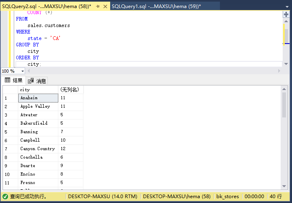Select row header number 1
The height and width of the screenshot is (203, 292).
(11, 98)
